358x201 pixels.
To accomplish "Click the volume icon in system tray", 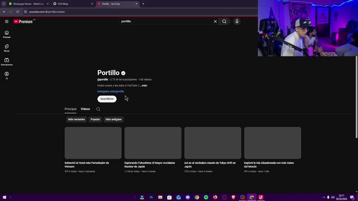I will 333,197.
